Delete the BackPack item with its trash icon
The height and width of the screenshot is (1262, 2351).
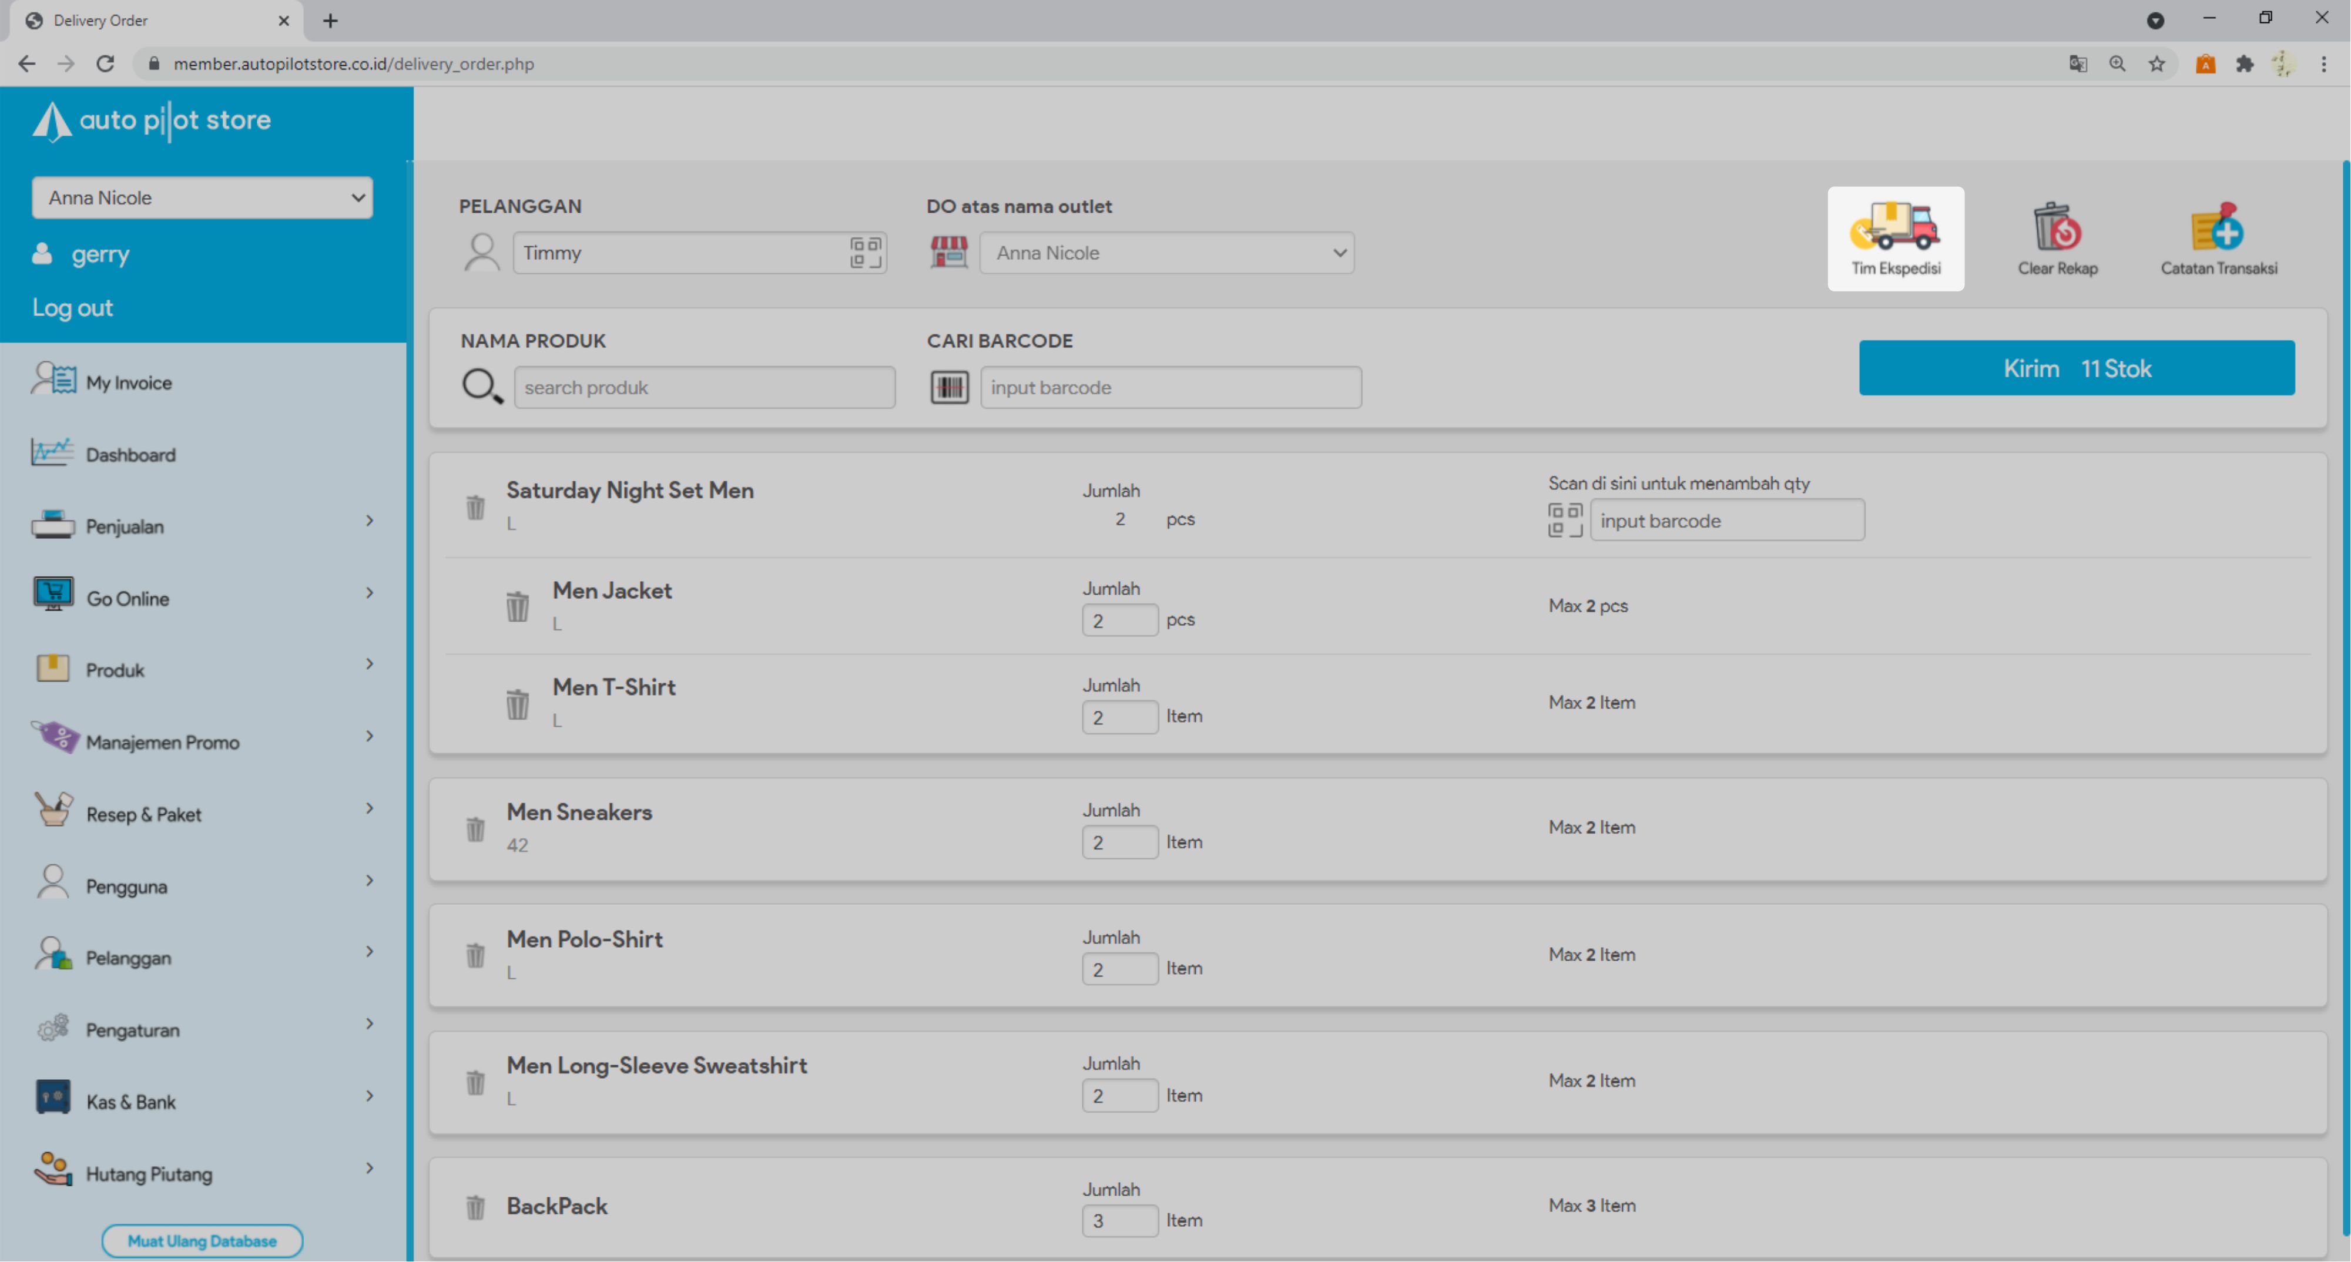point(475,1206)
